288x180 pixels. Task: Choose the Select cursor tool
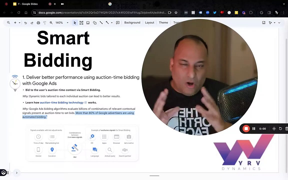(x=75, y=22)
